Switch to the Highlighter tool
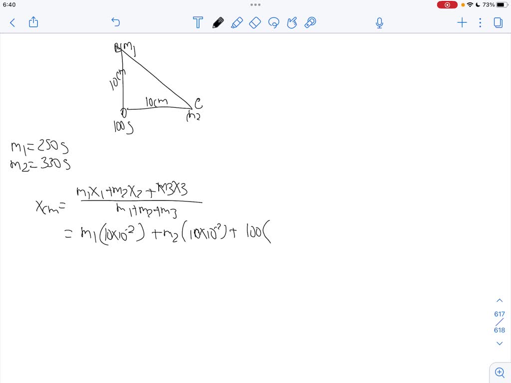 (x=237, y=22)
